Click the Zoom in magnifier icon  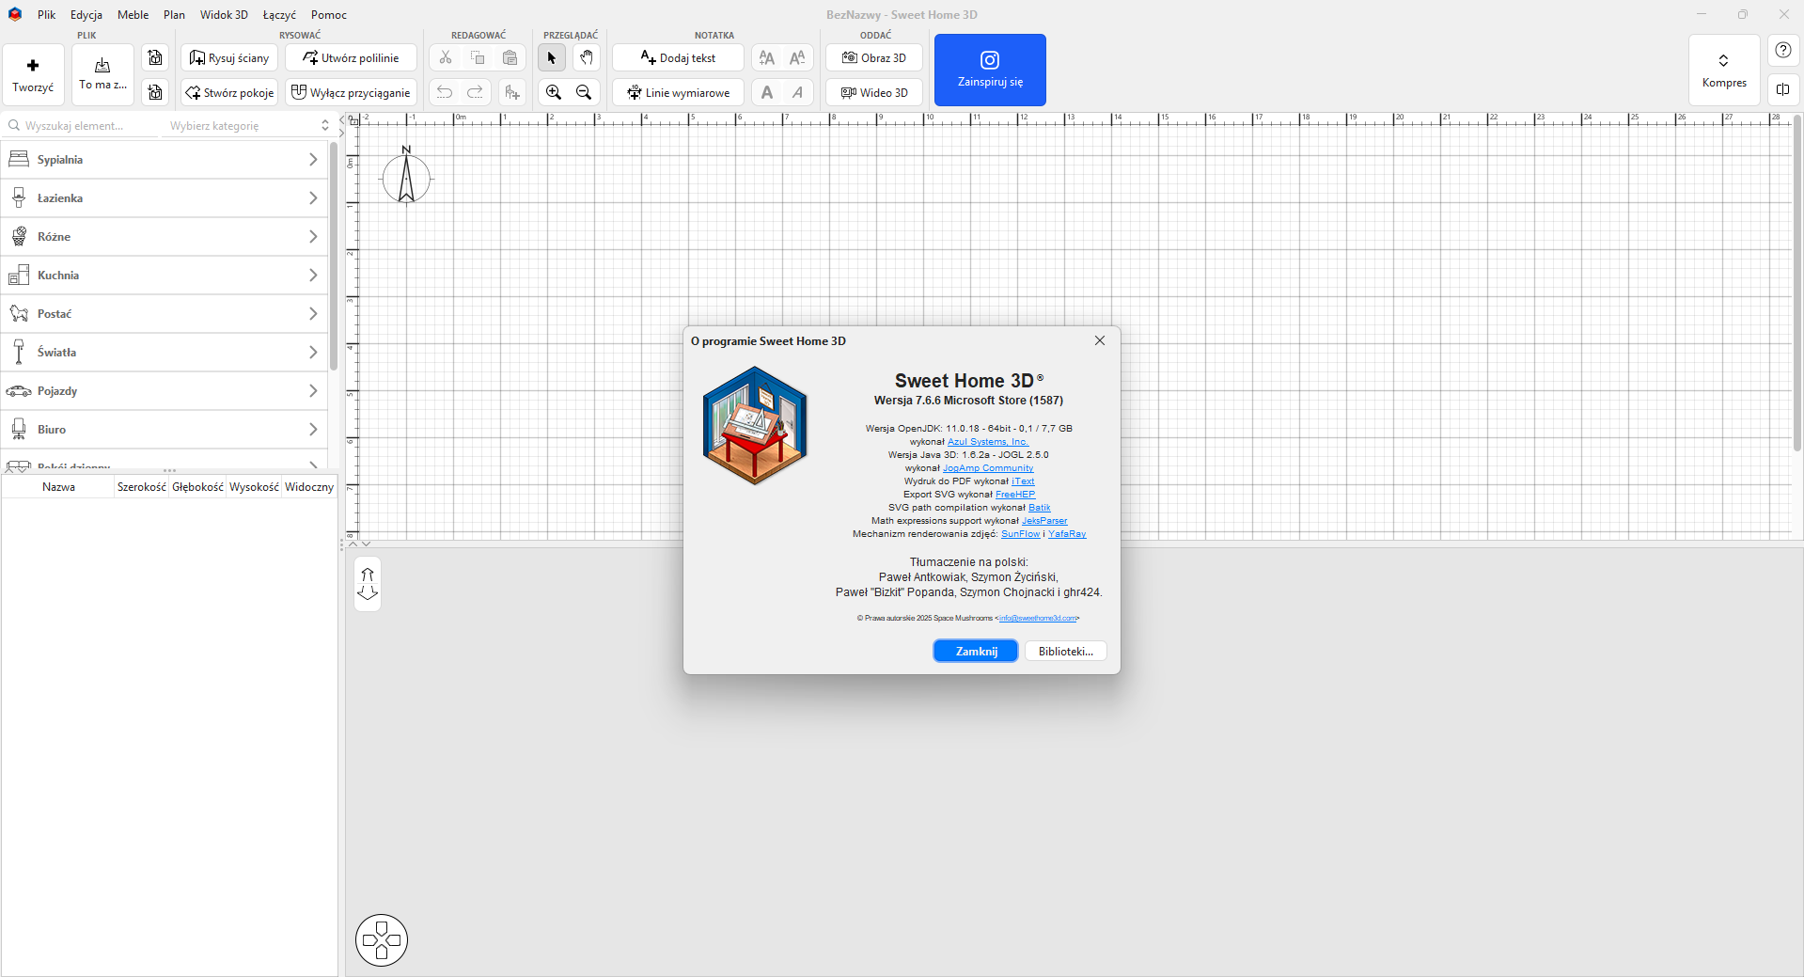point(554,92)
